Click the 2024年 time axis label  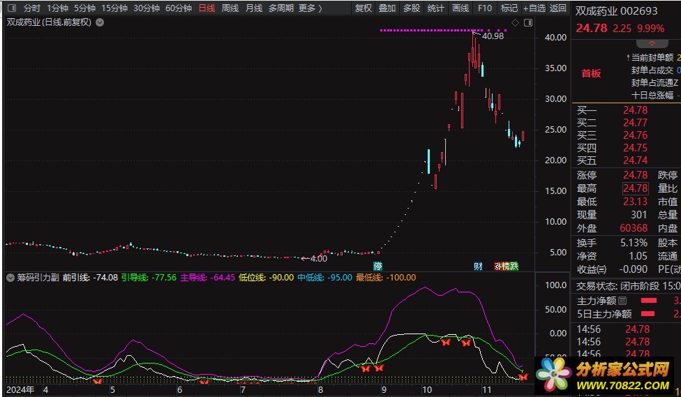[20, 389]
